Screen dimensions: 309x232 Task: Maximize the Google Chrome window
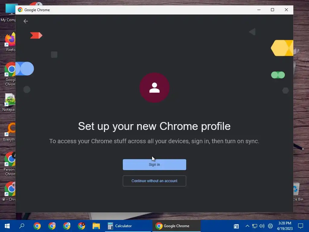click(272, 10)
